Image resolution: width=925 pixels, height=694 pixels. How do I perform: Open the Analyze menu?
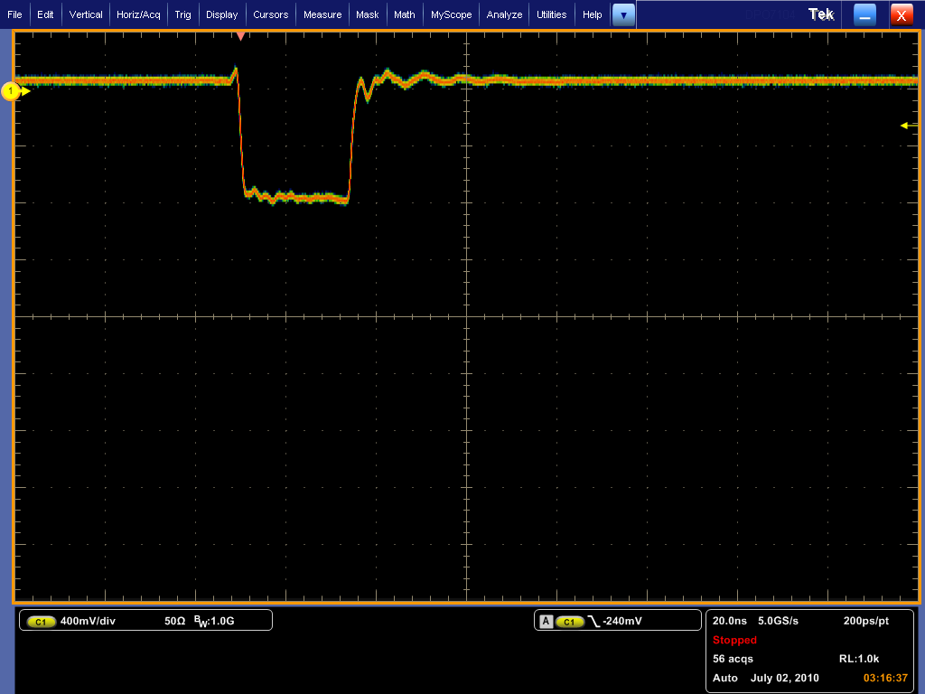point(504,14)
